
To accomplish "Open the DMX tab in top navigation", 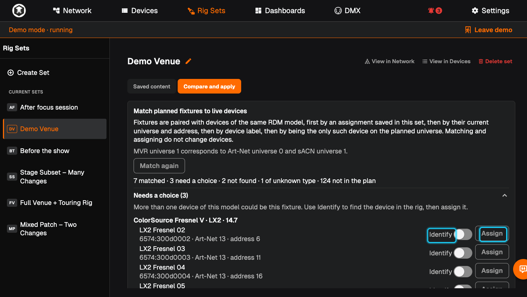I will coord(348,11).
